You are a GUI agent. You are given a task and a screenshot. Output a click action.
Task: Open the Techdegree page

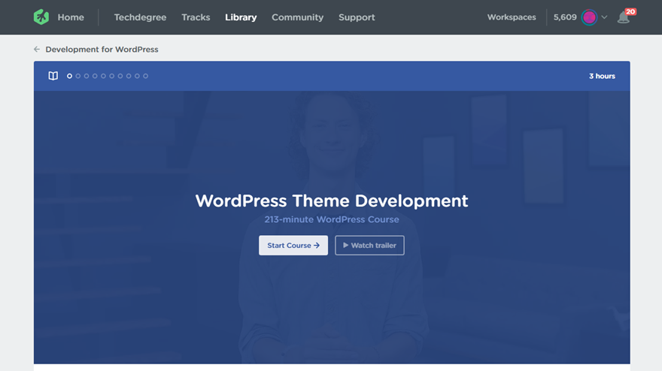click(x=140, y=17)
